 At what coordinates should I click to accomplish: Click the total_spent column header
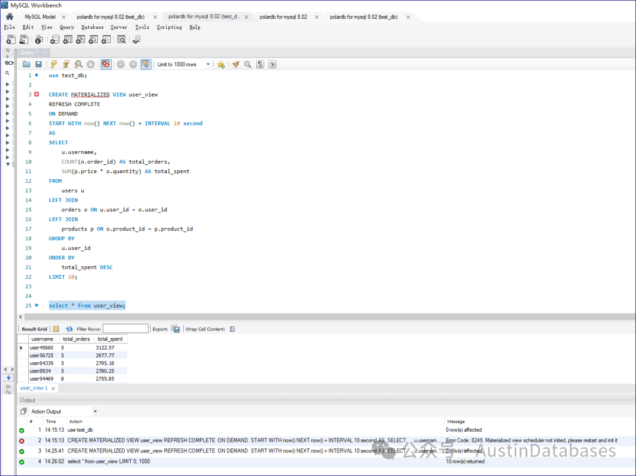click(111, 339)
